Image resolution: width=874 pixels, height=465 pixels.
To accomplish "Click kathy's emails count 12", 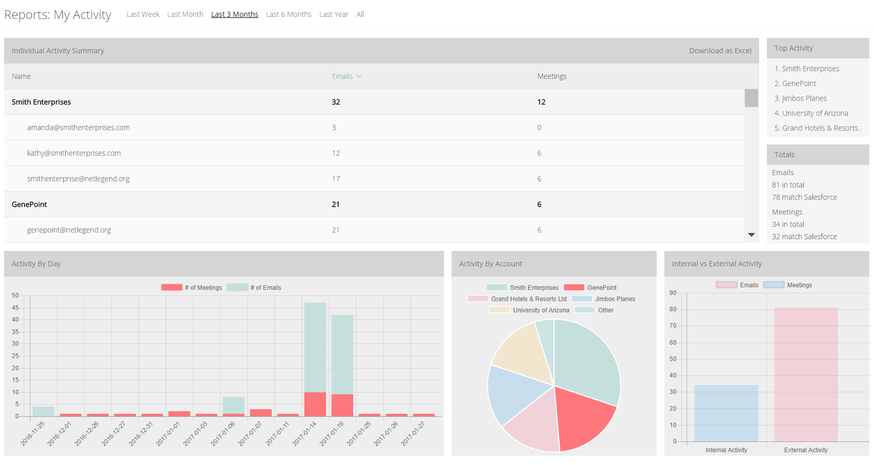I will pos(336,153).
